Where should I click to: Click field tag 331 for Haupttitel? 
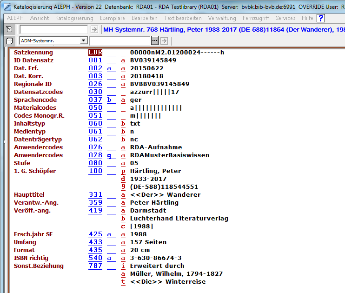tap(95, 195)
